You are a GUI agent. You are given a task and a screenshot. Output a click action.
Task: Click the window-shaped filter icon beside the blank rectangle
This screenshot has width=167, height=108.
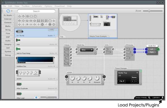(35, 16)
